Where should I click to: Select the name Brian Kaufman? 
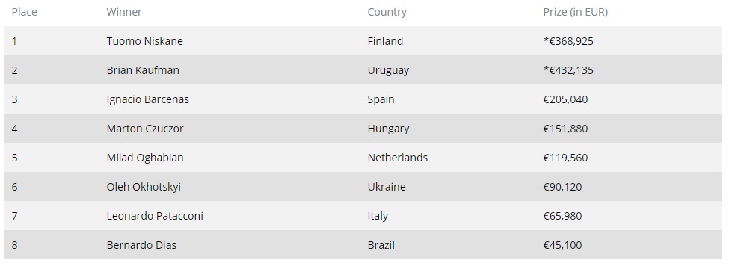143,70
